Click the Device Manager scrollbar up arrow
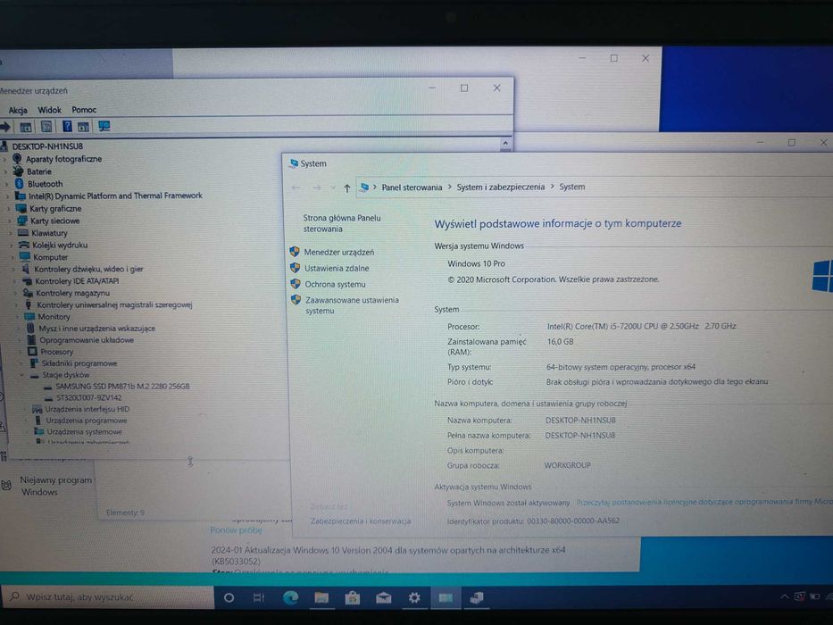Viewport: 833px width, 625px height. tap(505, 144)
